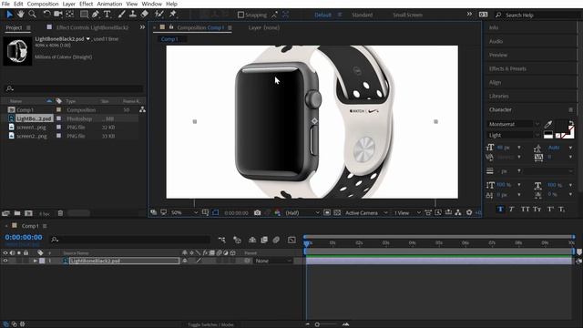Click the text fill color swatch

561,126
